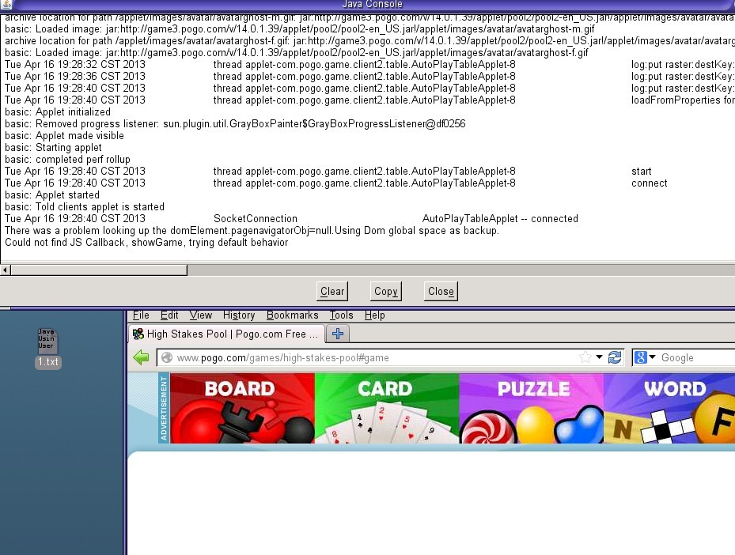Open a new browser tab with plus icon

pos(338,334)
